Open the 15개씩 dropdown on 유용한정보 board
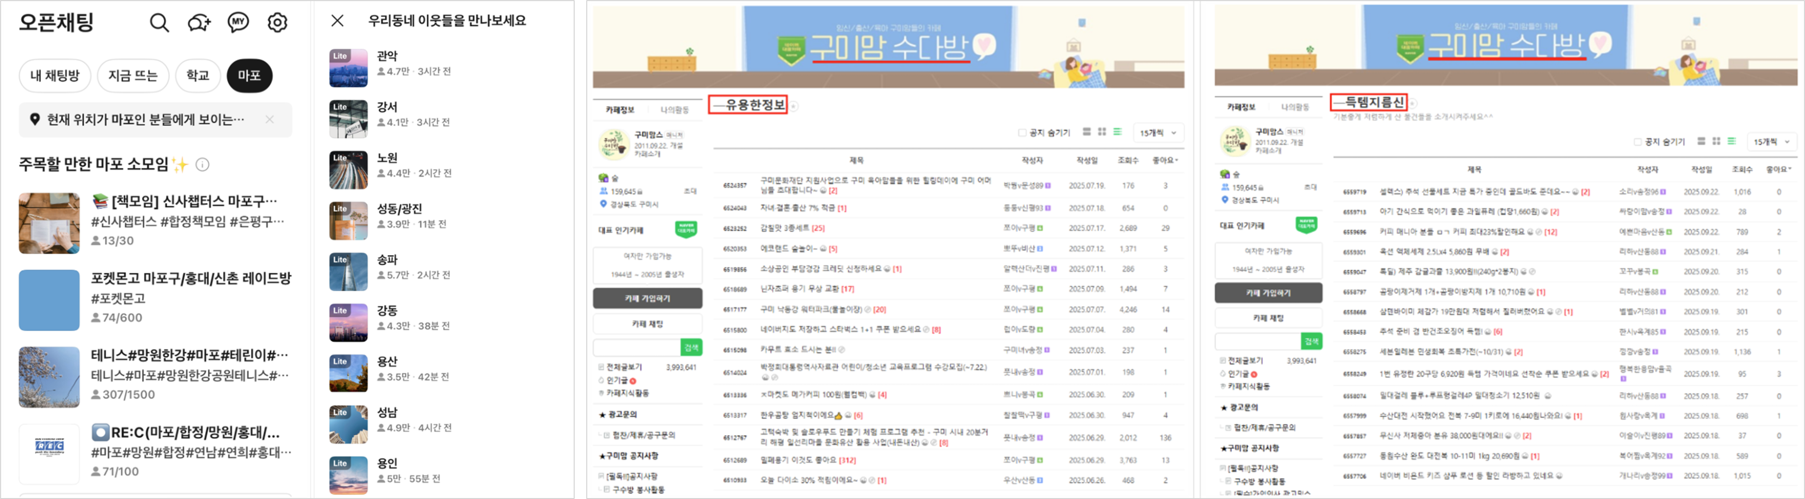1805x499 pixels. (x=1158, y=133)
